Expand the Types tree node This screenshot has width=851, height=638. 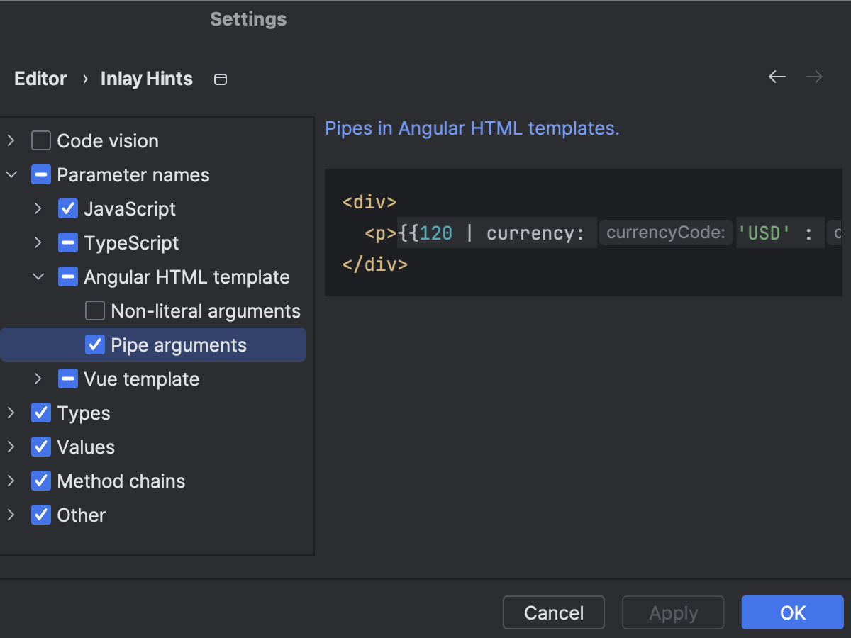11,413
